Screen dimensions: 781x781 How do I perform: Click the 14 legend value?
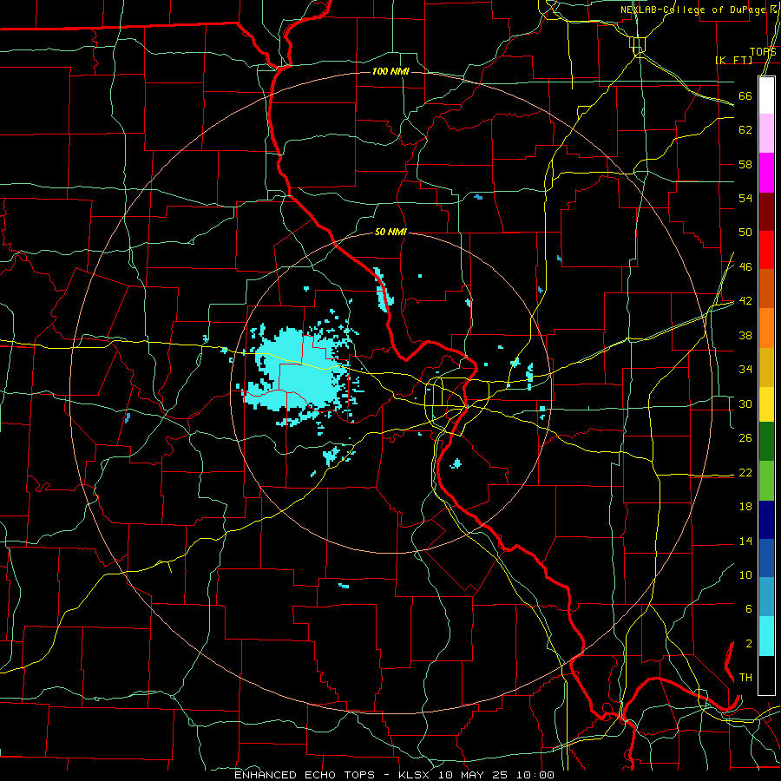point(745,541)
